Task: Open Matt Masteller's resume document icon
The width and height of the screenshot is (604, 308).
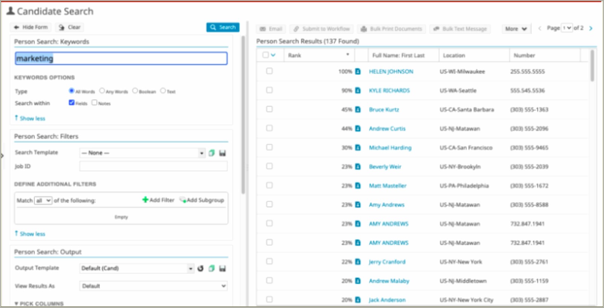Action: [x=358, y=186]
